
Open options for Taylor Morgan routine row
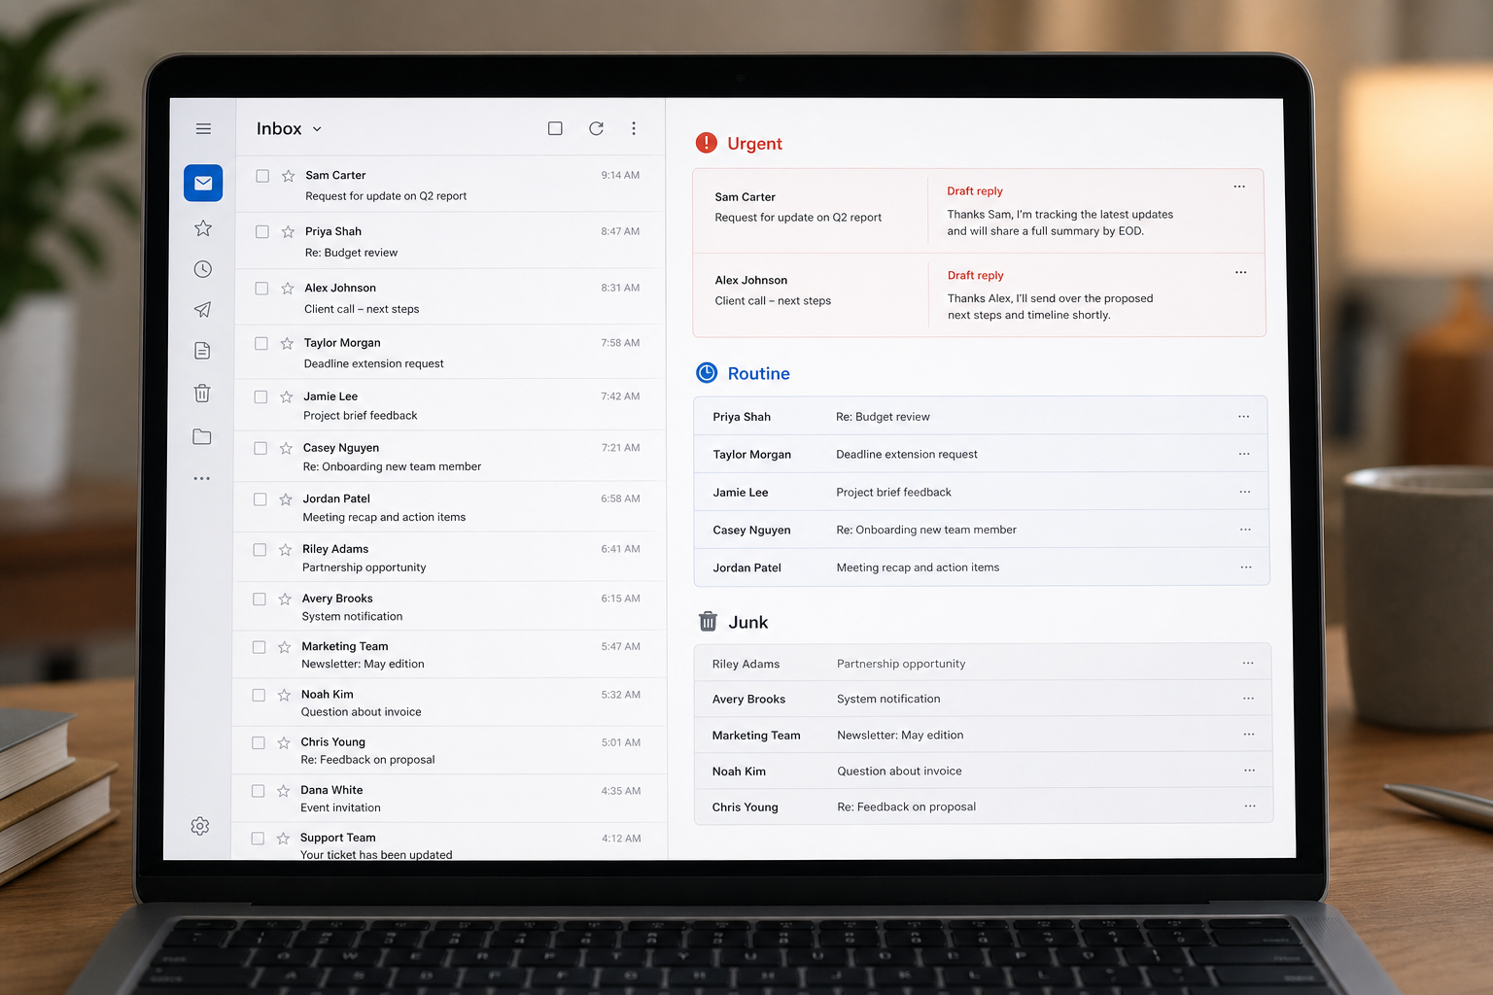point(1244,454)
